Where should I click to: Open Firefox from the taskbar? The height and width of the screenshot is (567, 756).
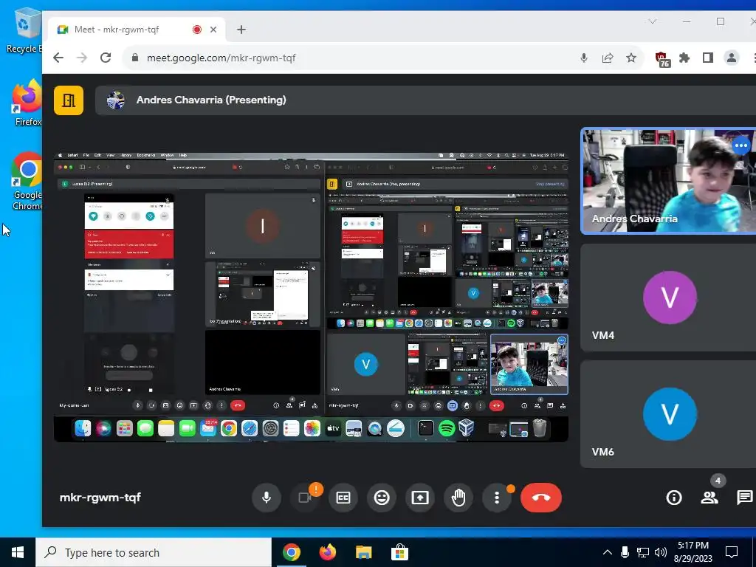click(327, 552)
